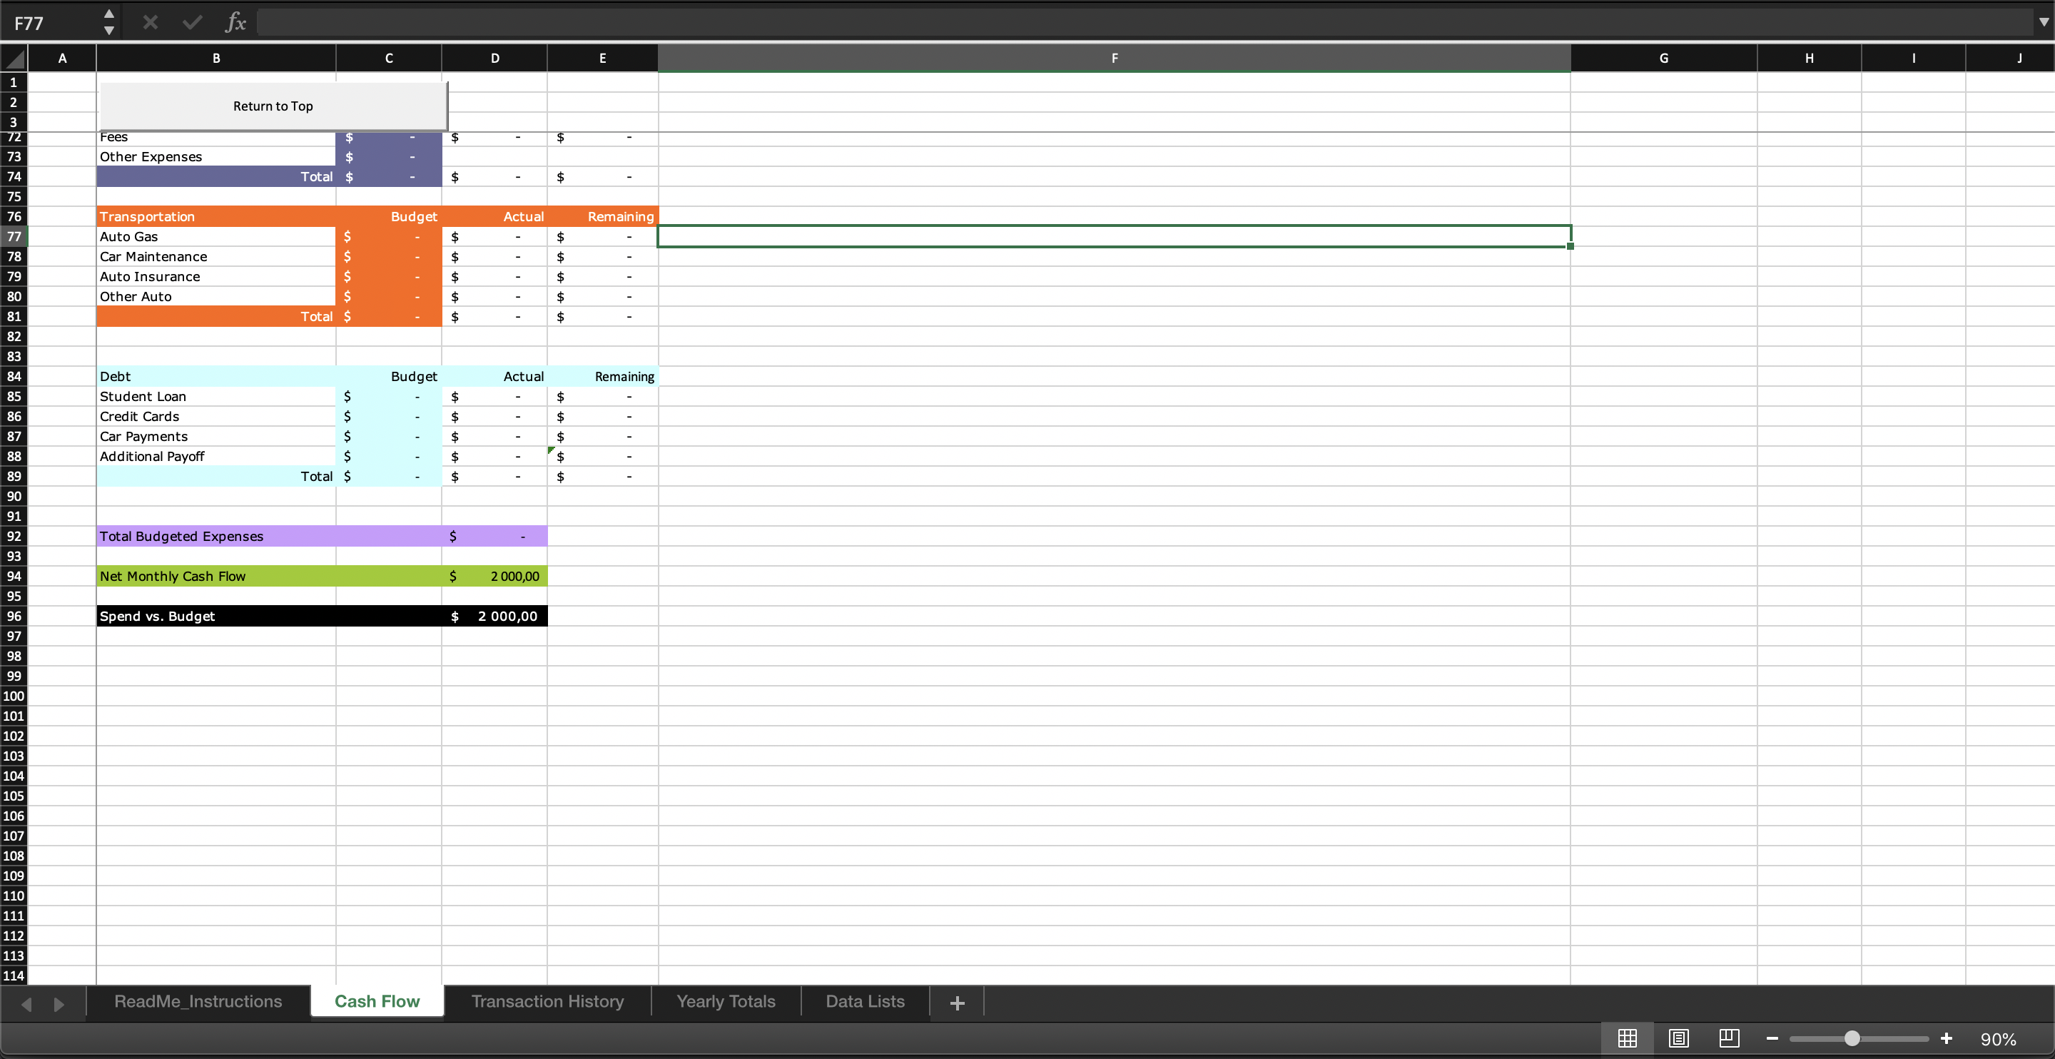This screenshot has height=1059, width=2055.
Task: Select column G header
Action: (x=1663, y=59)
